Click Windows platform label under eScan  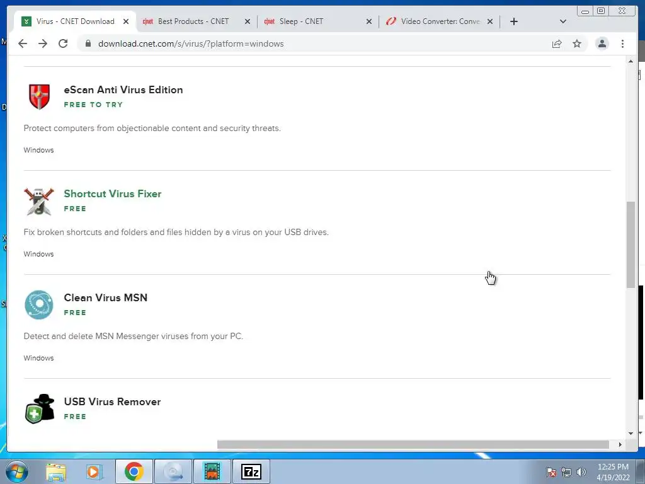(38, 150)
